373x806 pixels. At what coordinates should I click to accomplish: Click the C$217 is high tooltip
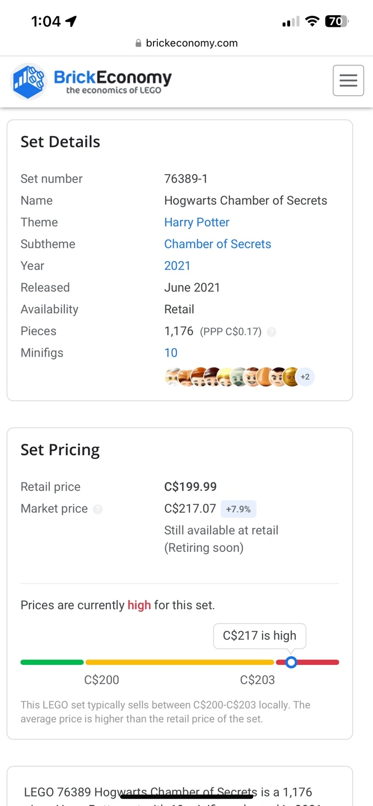click(259, 636)
